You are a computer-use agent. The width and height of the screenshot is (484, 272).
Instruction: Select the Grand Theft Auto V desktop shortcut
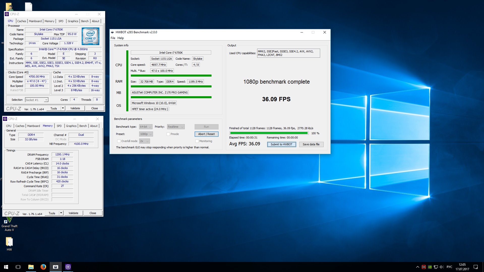click(x=9, y=224)
